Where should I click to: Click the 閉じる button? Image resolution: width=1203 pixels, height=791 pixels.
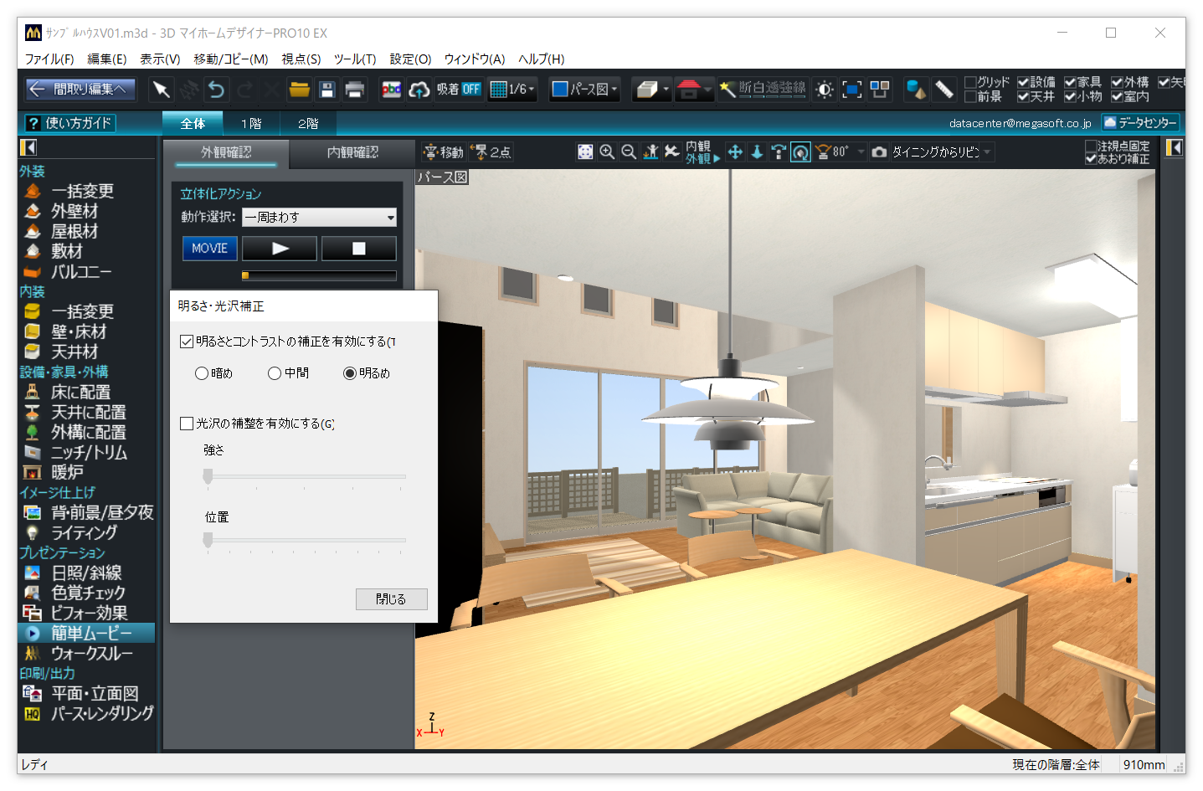click(391, 599)
